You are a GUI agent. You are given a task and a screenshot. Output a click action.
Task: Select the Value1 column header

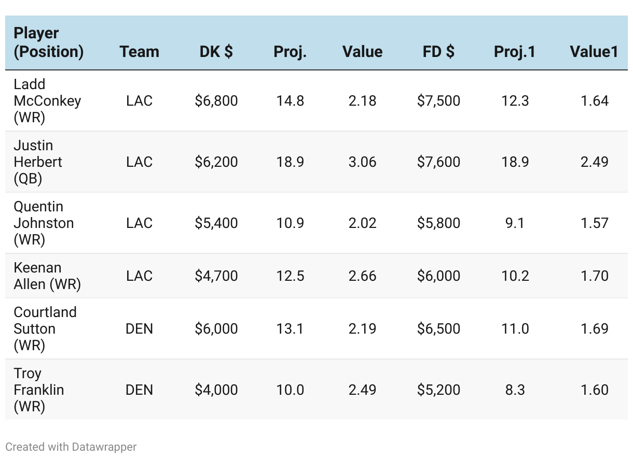pyautogui.click(x=594, y=52)
